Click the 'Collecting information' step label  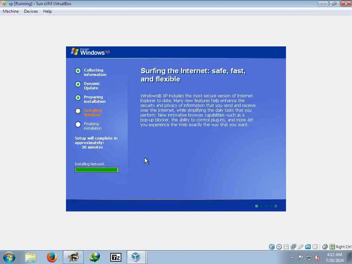[x=95, y=72]
